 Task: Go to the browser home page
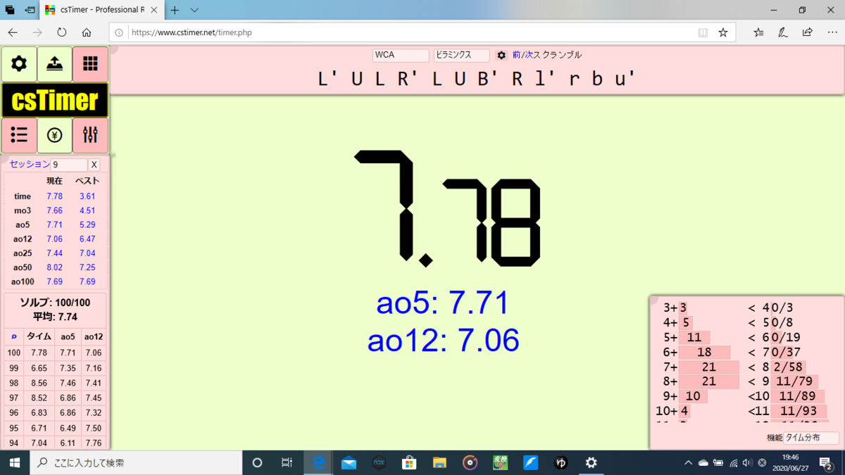[87, 32]
